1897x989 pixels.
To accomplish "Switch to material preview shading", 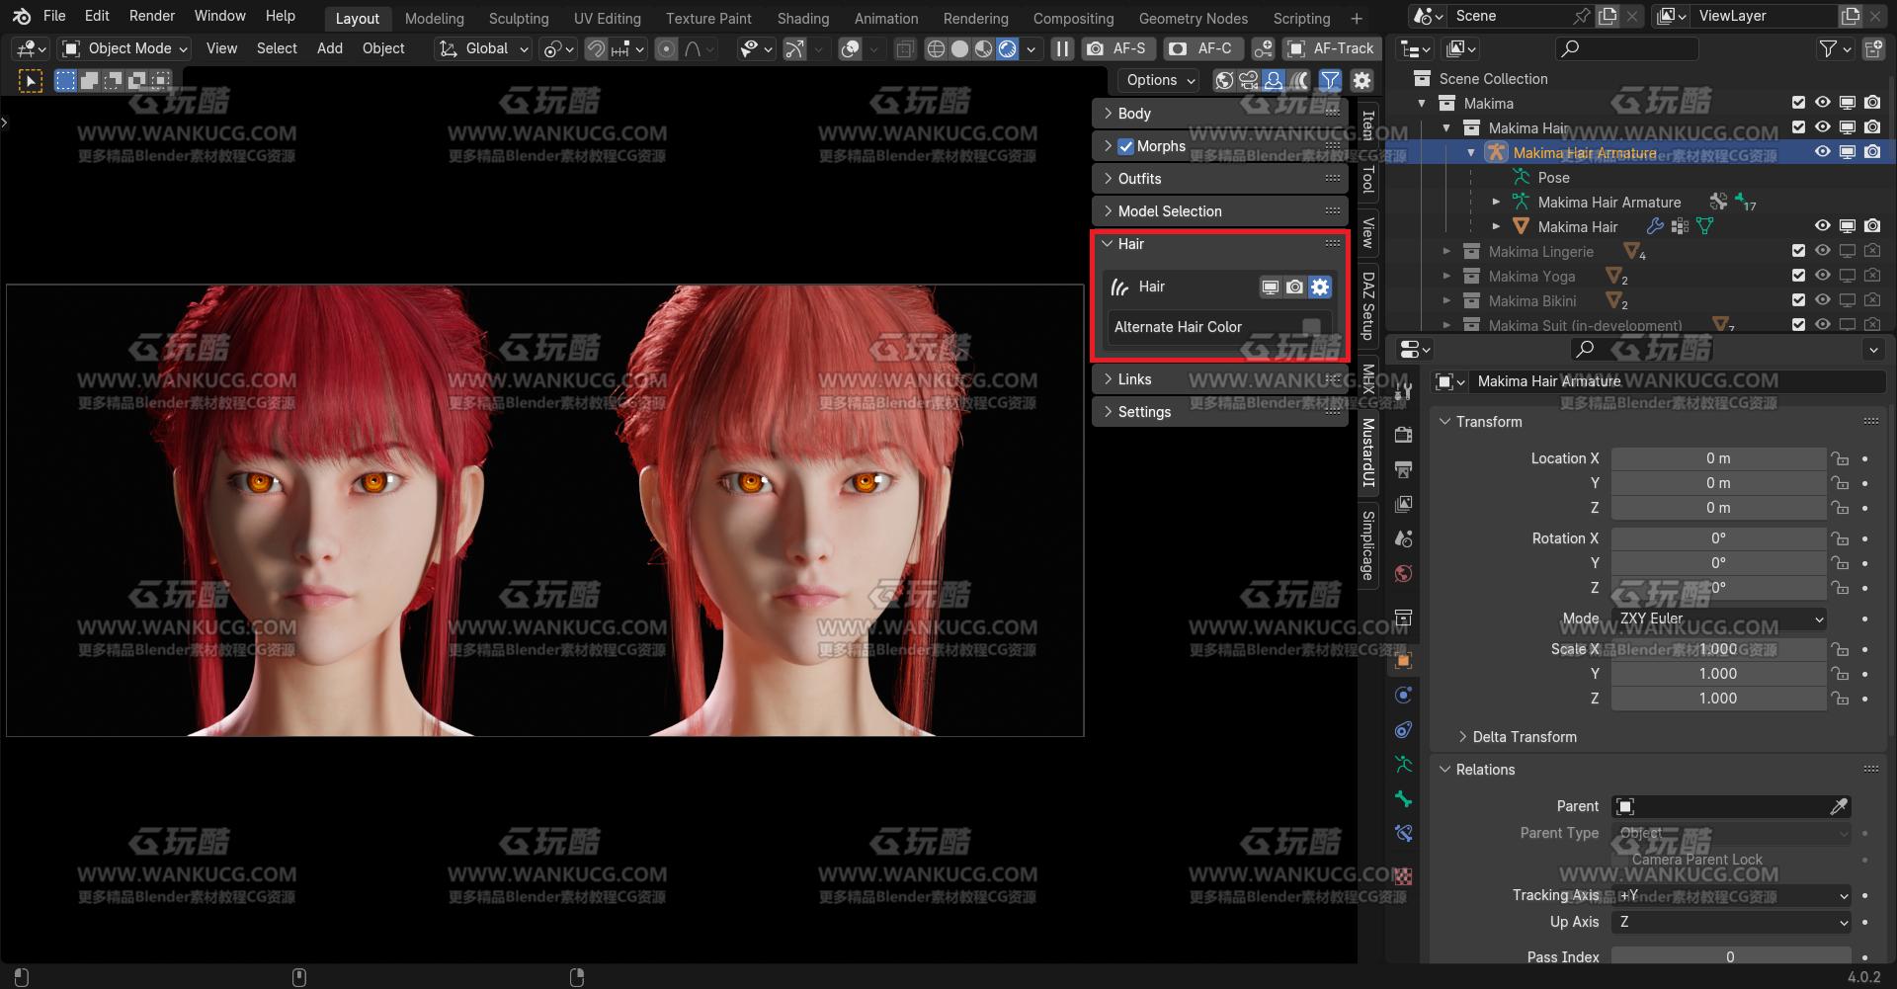I will pyautogui.click(x=983, y=48).
